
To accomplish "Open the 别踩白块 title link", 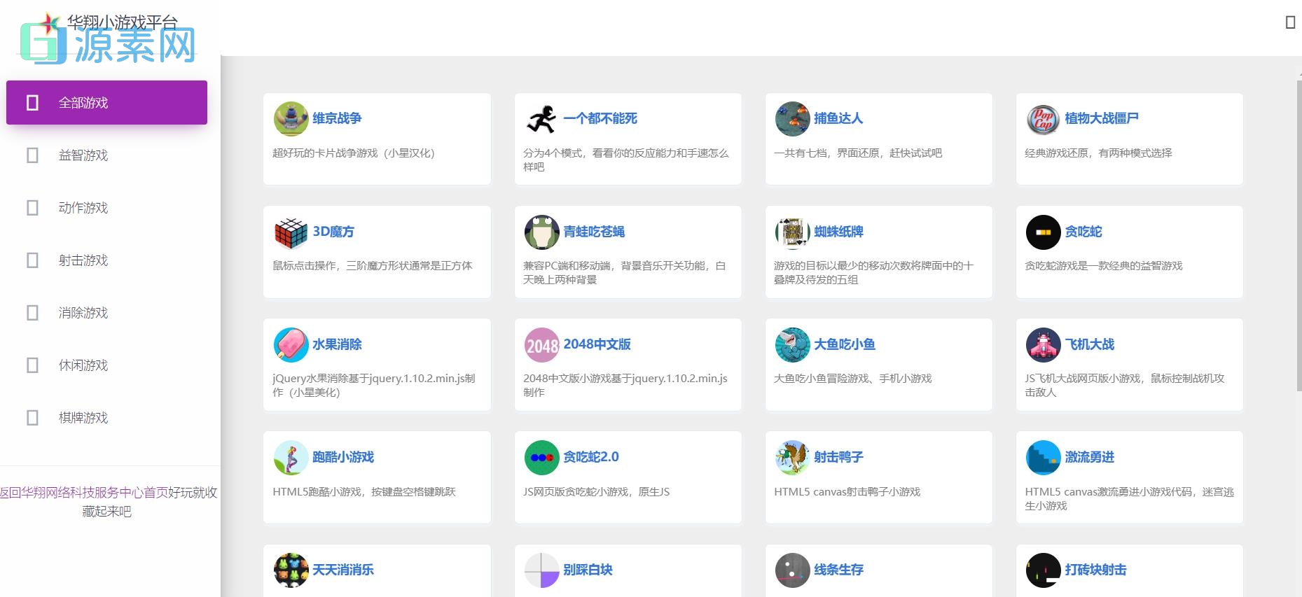I will (588, 570).
